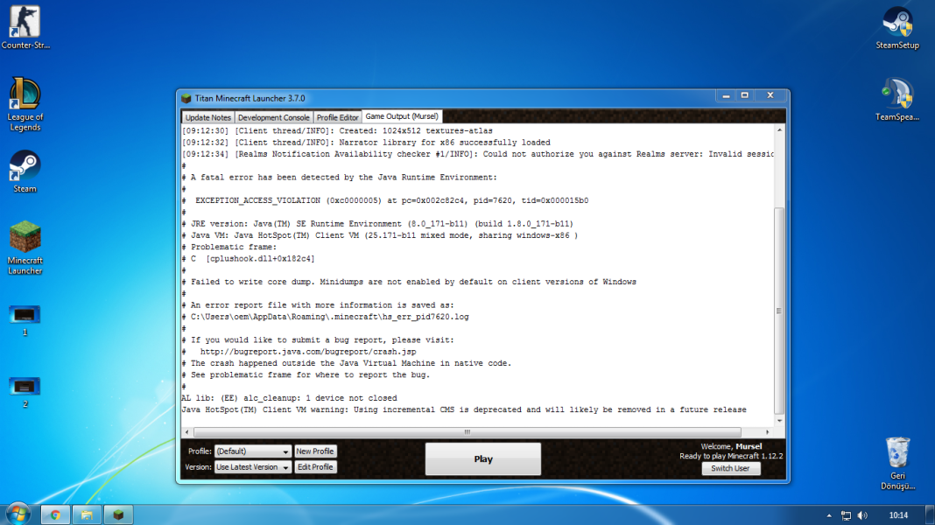Open the network tray icon
935x525 pixels.
click(x=847, y=515)
